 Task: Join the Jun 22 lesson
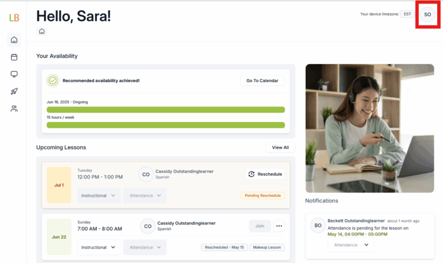pos(260,226)
